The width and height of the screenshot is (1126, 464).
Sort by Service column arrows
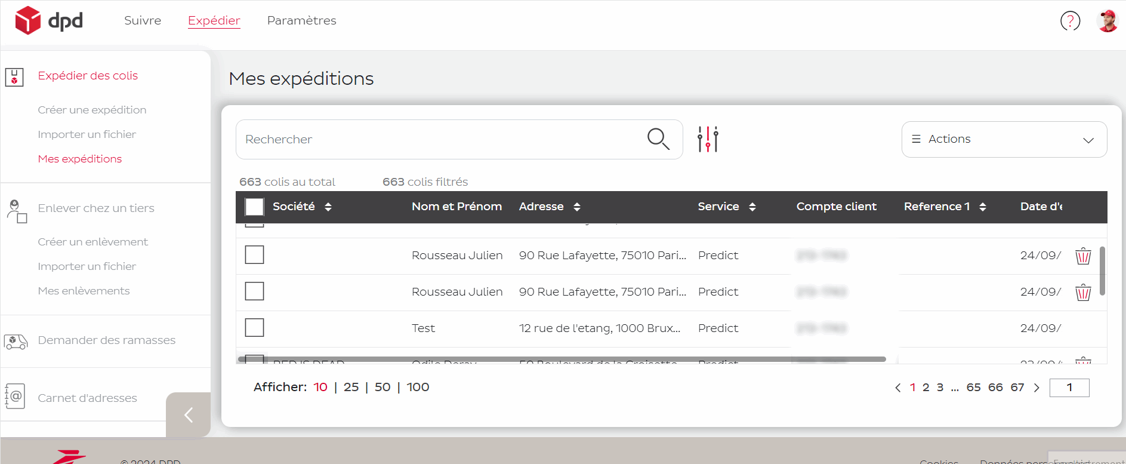click(x=752, y=207)
